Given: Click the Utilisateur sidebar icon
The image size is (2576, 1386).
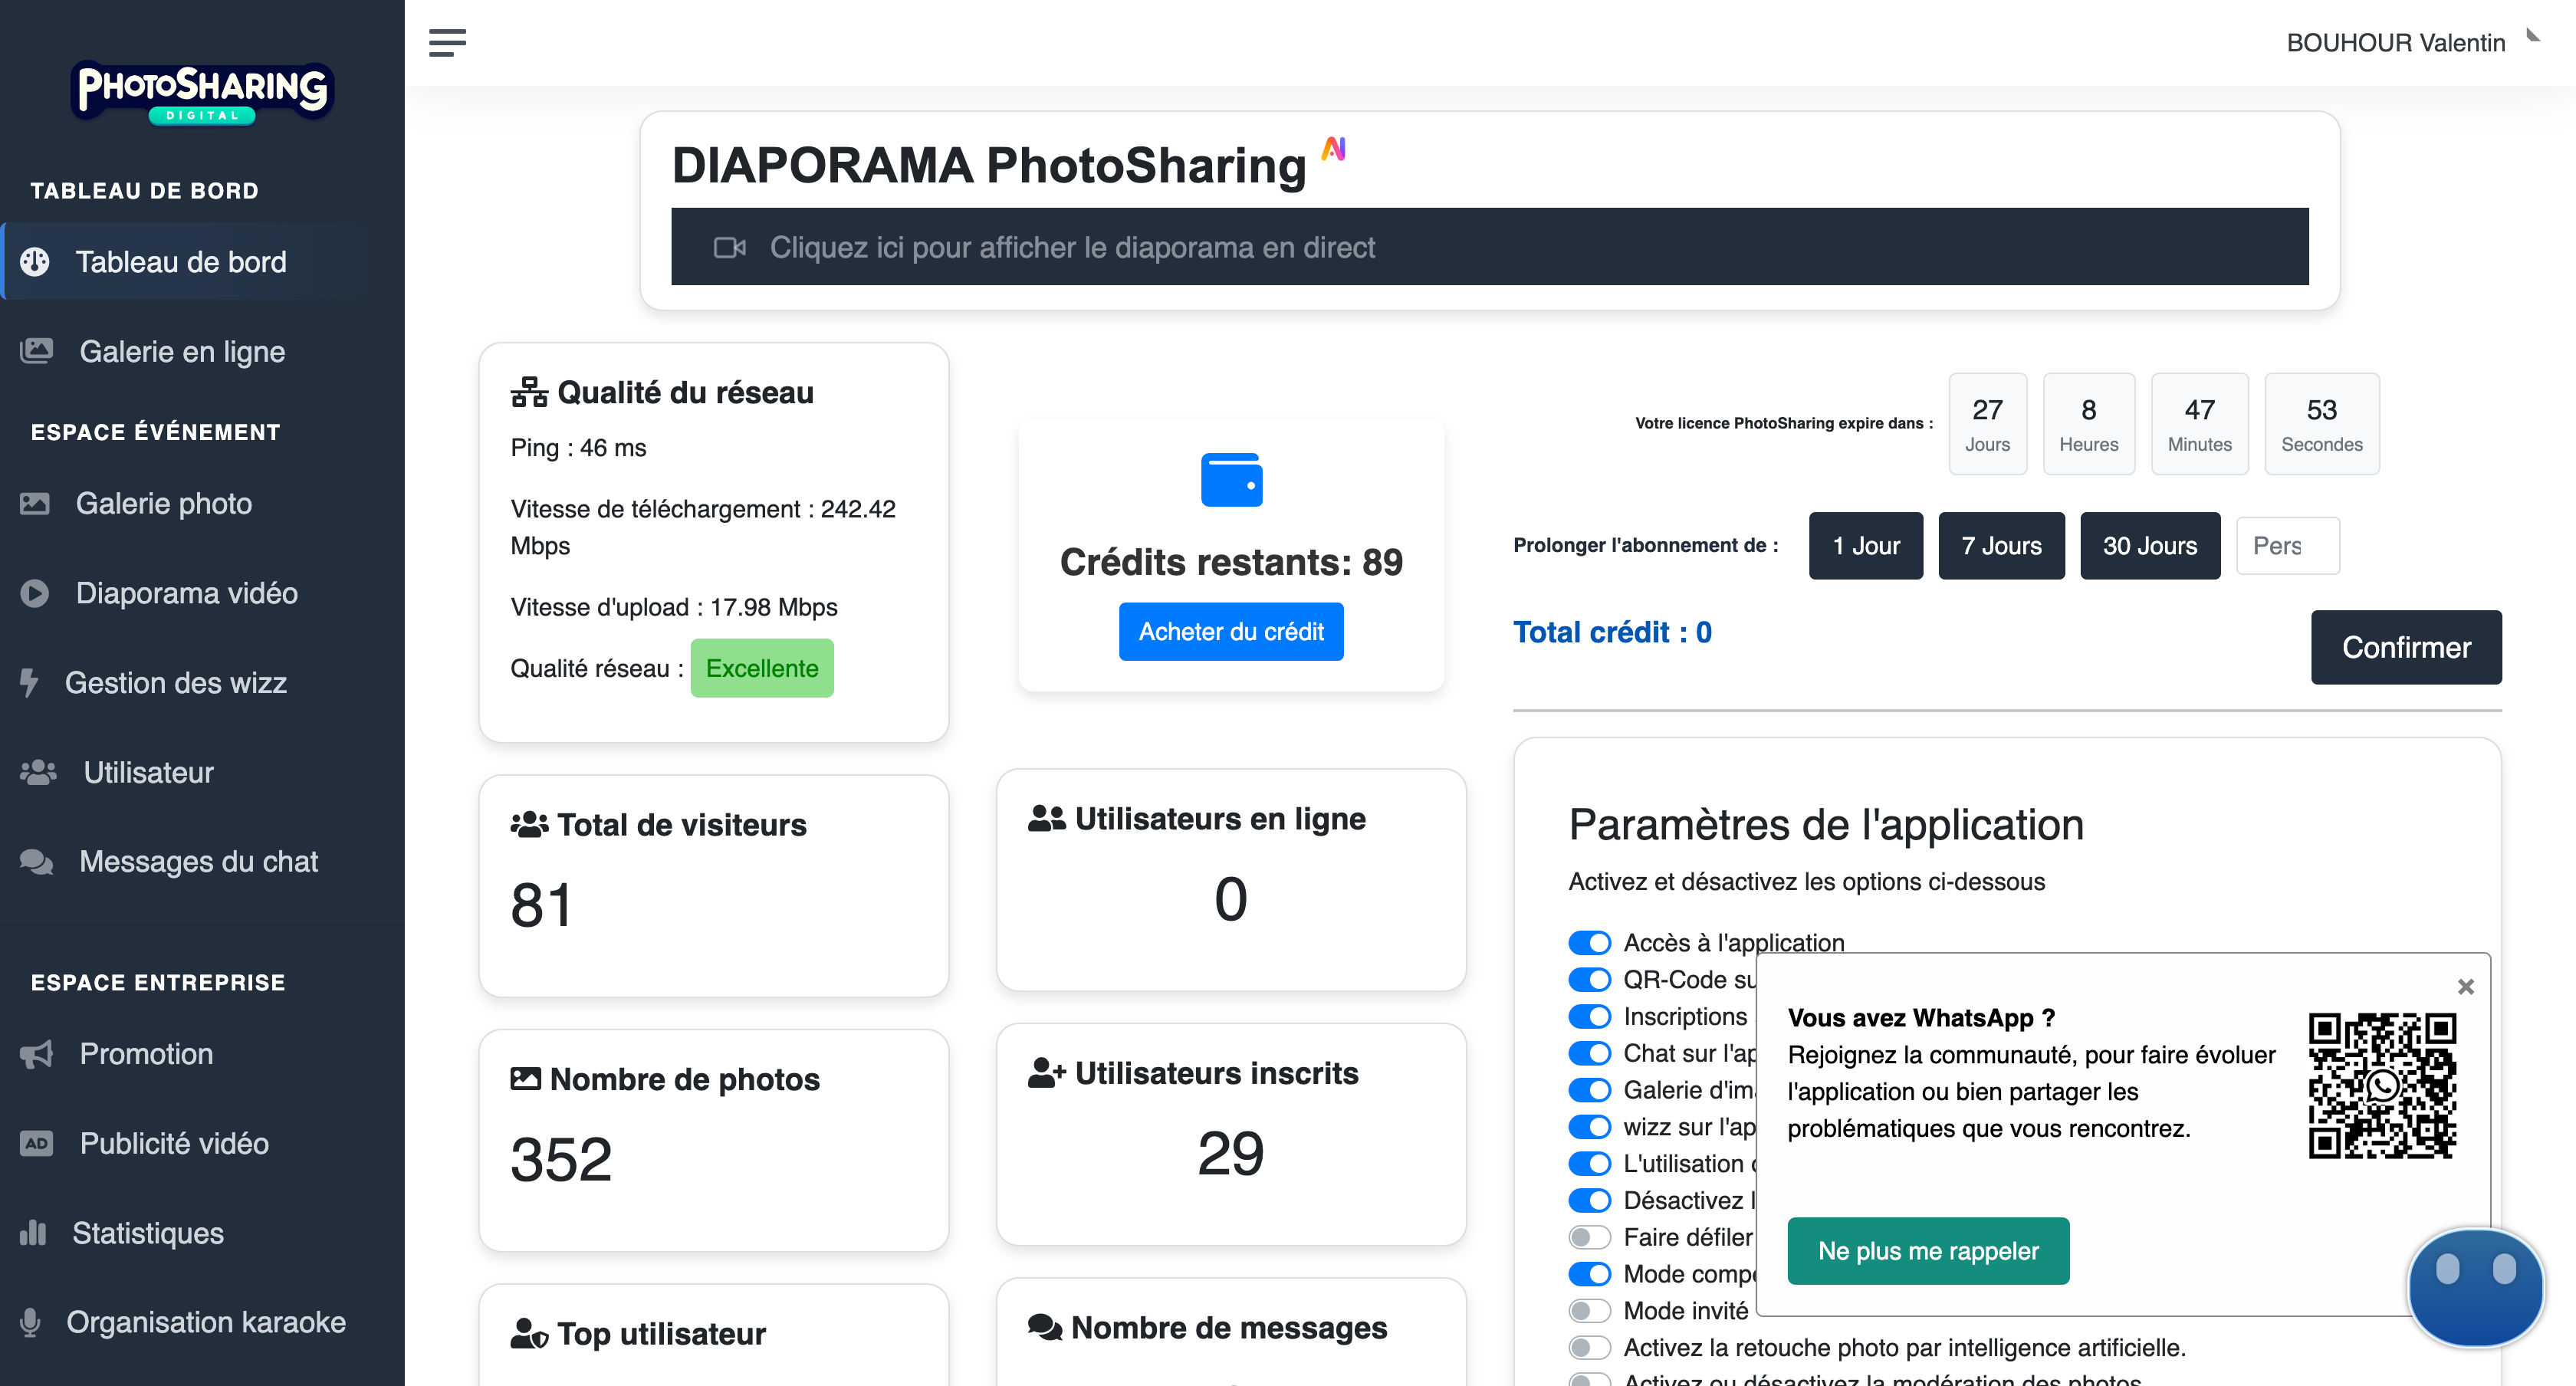Looking at the screenshot, I should click(x=38, y=771).
